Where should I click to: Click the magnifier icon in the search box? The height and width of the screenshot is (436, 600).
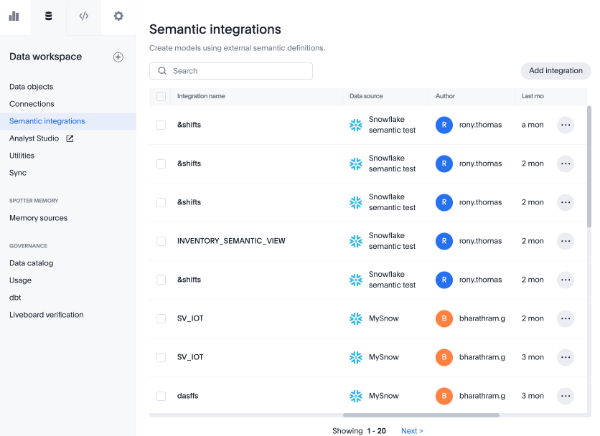(162, 71)
